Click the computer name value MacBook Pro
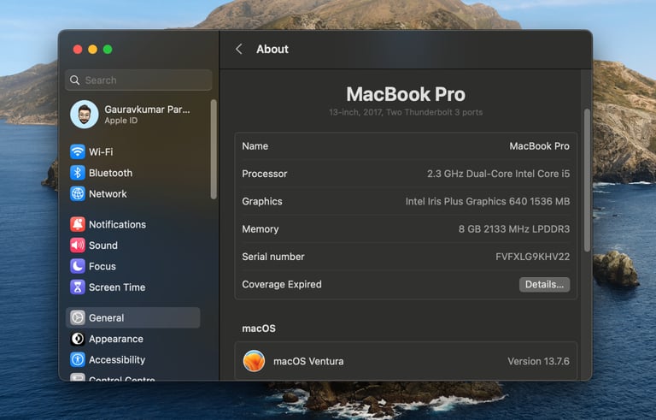Viewport: 656px width, 420px height. 539,146
